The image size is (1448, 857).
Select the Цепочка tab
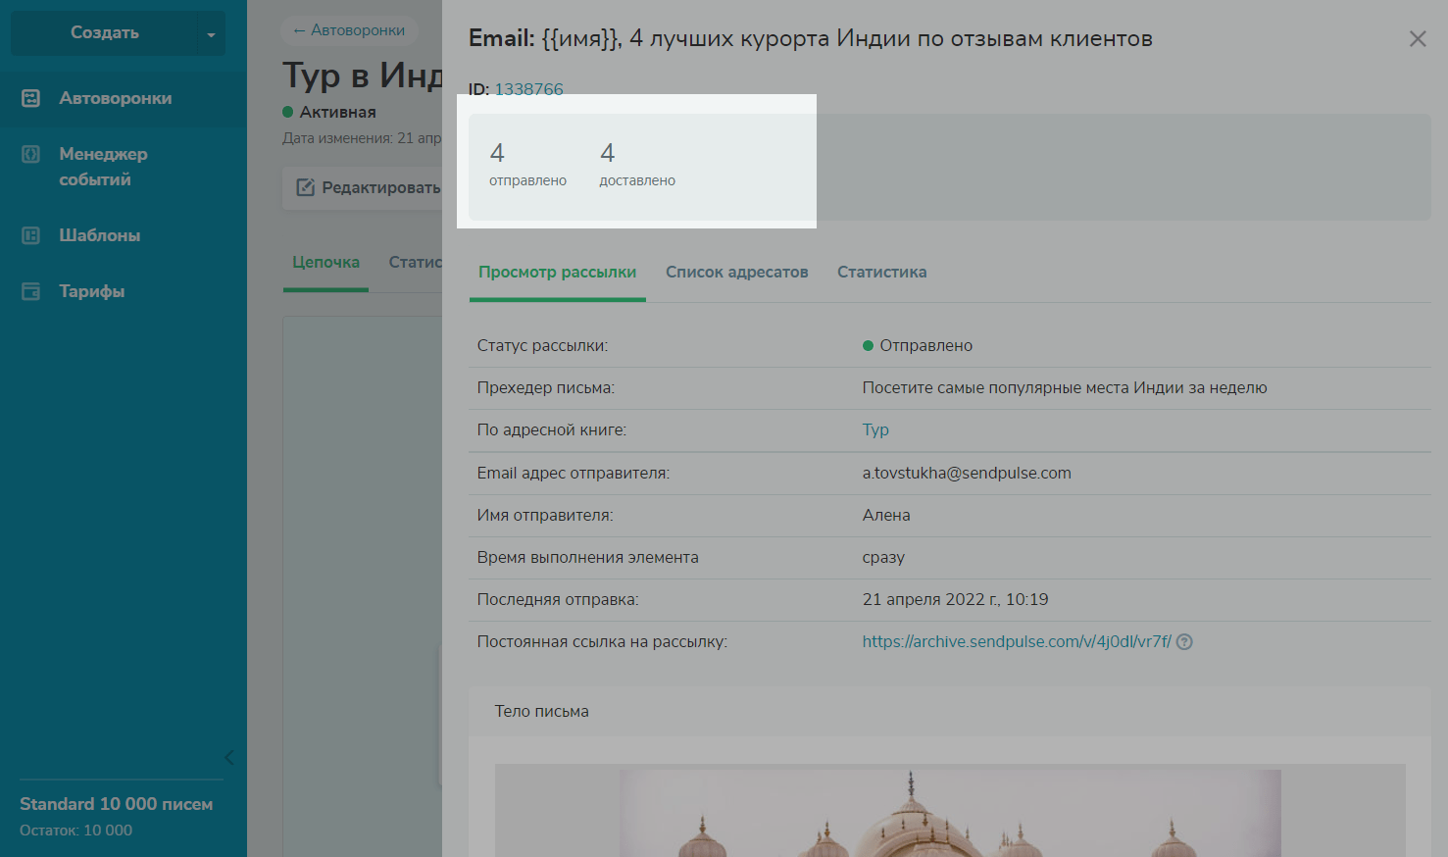pos(325,263)
